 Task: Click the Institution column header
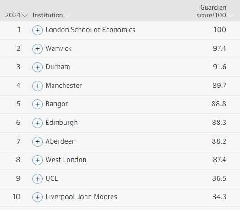click(48, 15)
